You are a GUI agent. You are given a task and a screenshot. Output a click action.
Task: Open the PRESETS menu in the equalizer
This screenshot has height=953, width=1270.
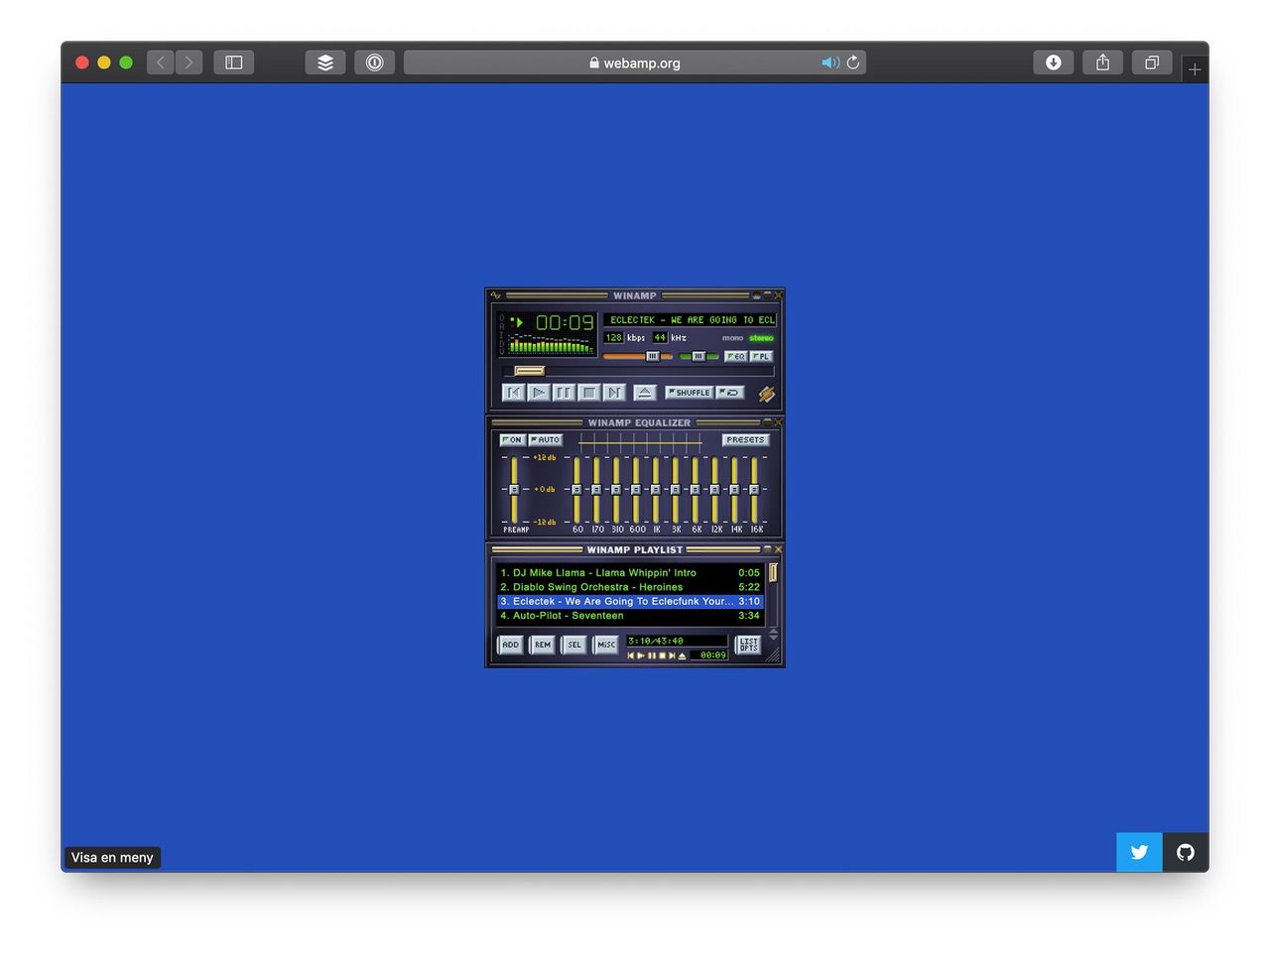point(745,439)
